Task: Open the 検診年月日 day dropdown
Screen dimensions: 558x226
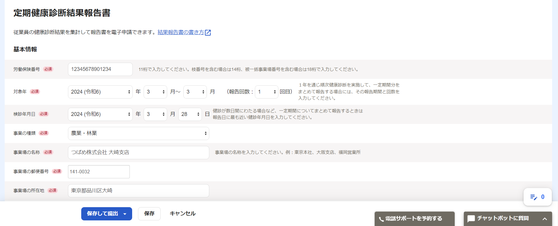Action: point(190,114)
